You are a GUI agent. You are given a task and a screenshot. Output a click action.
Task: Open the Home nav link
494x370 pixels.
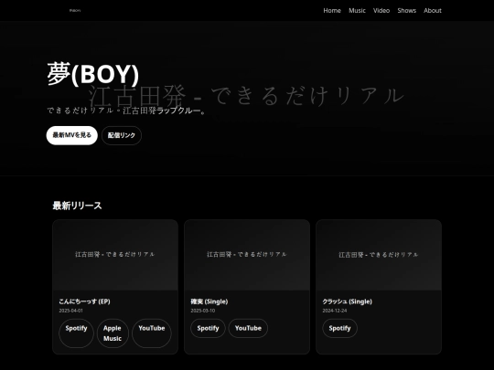pyautogui.click(x=332, y=10)
